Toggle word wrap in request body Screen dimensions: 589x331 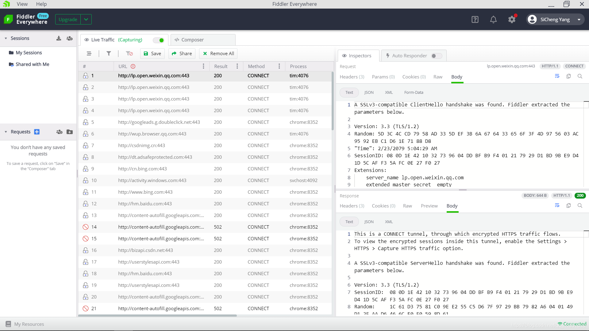click(557, 76)
